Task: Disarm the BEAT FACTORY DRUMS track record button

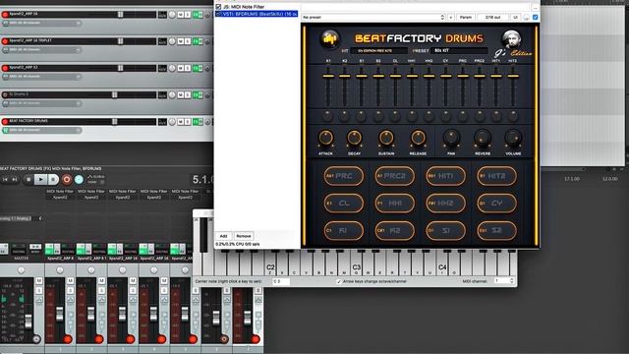Action: [x=5, y=122]
